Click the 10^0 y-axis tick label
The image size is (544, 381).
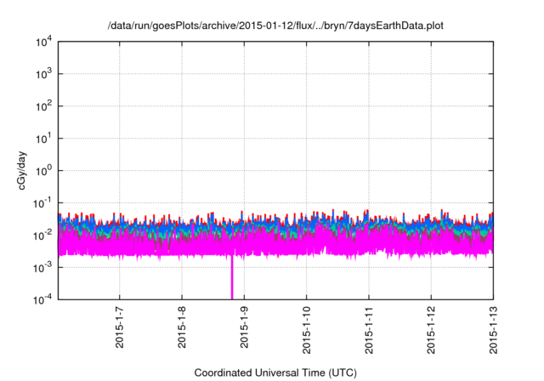coord(44,171)
